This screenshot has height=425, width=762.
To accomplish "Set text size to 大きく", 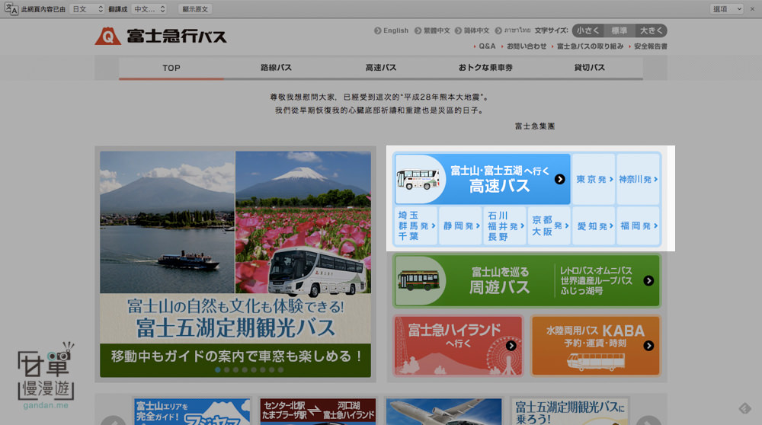I will (652, 30).
